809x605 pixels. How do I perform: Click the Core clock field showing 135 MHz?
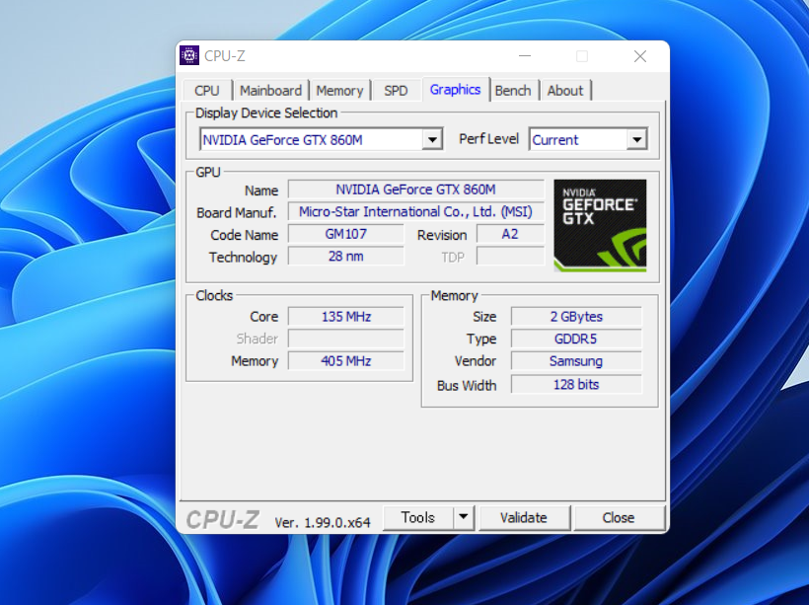point(345,317)
